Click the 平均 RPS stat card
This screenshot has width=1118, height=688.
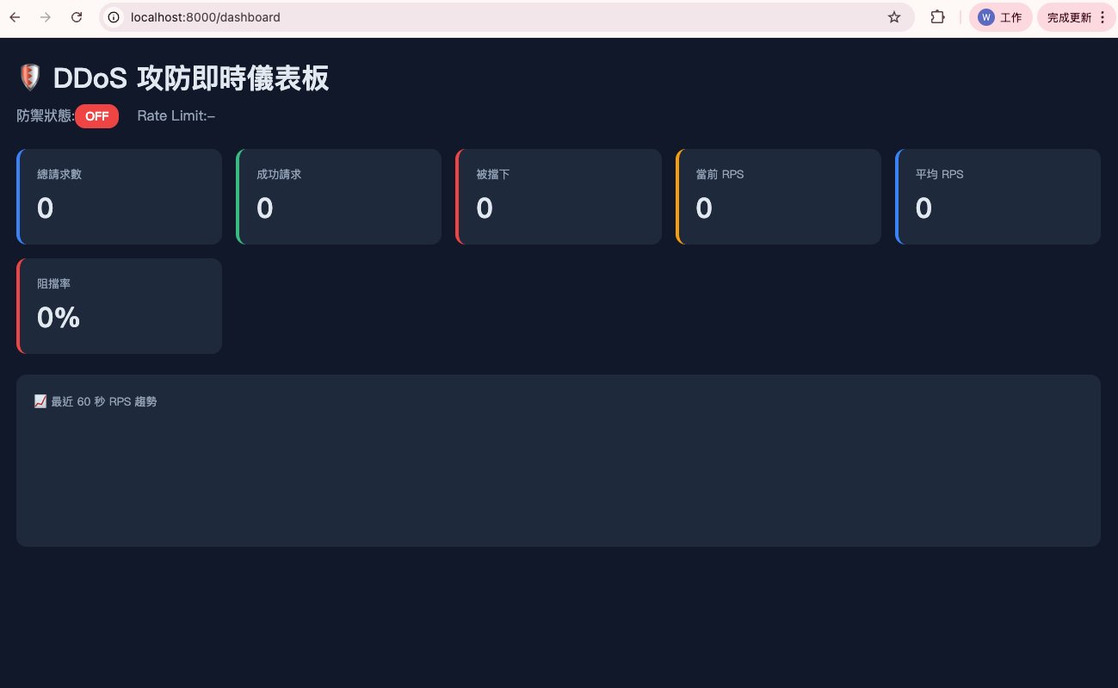[998, 196]
